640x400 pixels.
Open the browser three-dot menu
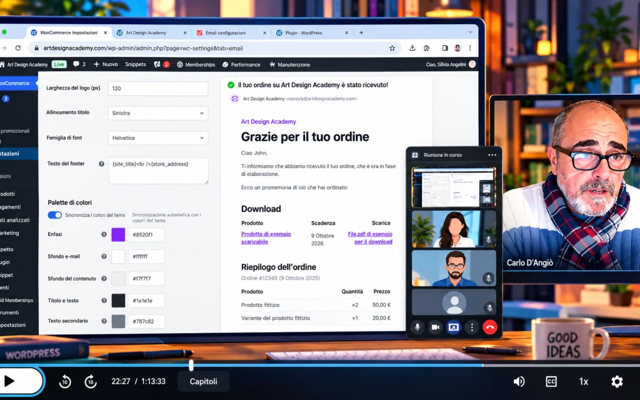(x=470, y=48)
